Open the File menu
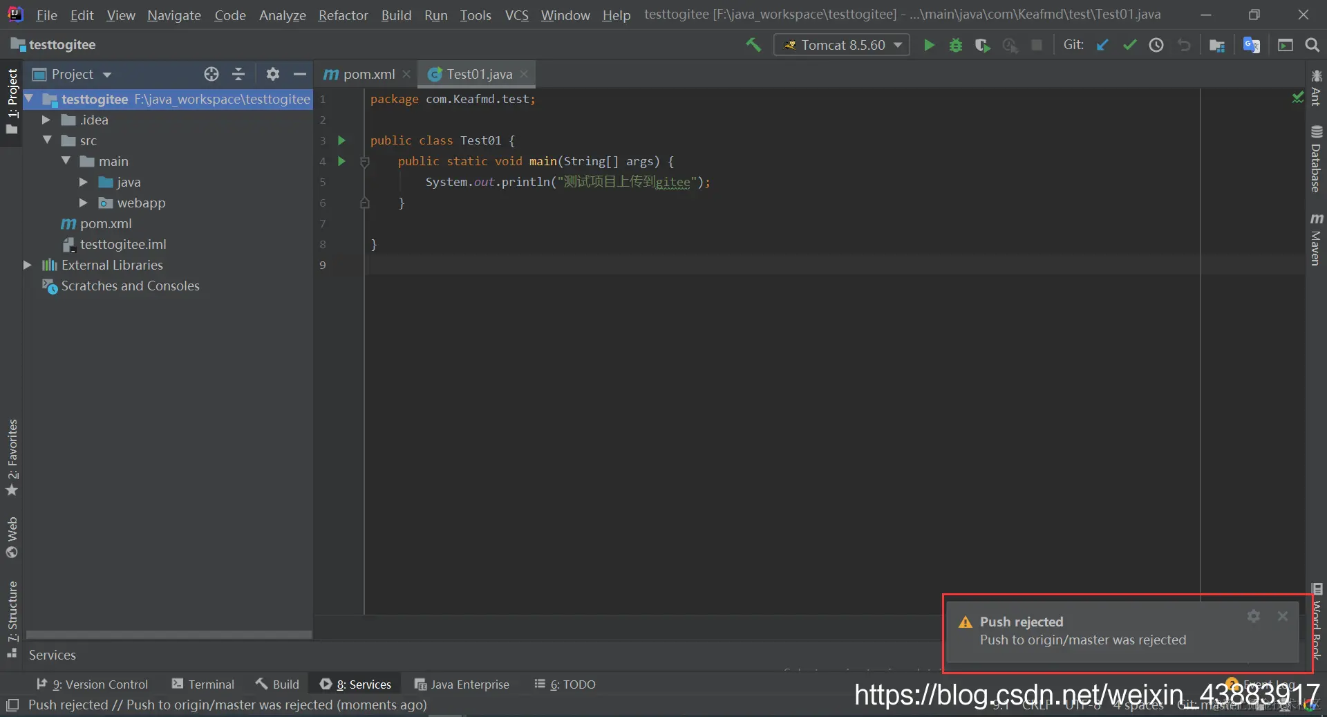Image resolution: width=1327 pixels, height=717 pixels. click(46, 15)
